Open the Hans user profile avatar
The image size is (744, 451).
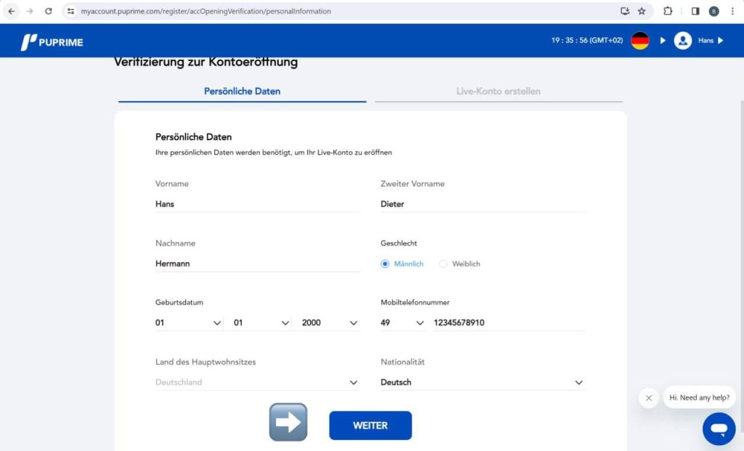682,41
